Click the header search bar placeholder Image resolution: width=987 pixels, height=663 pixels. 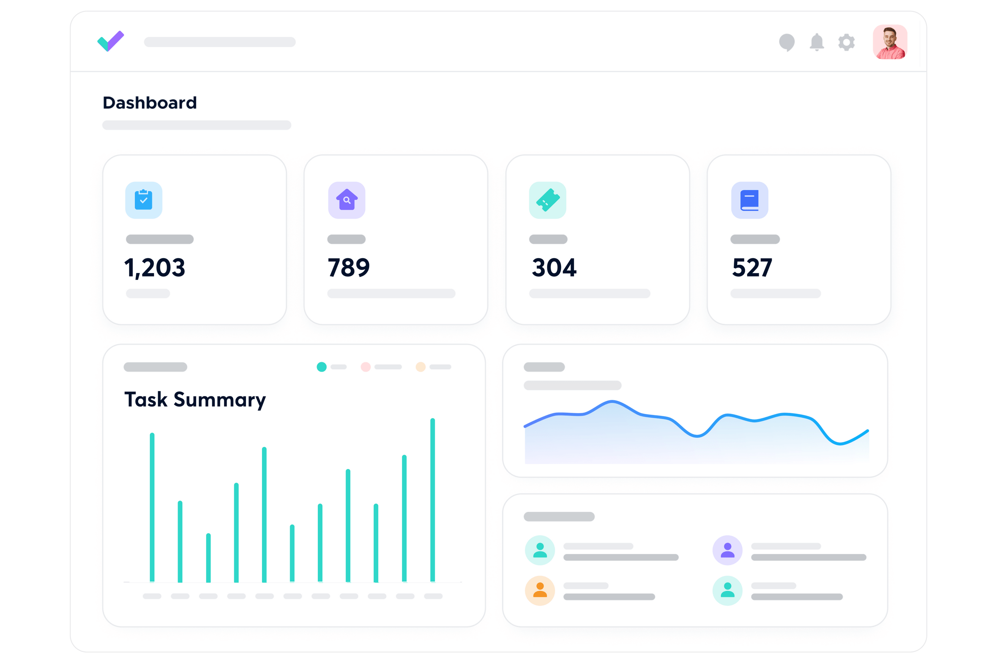[x=219, y=42]
